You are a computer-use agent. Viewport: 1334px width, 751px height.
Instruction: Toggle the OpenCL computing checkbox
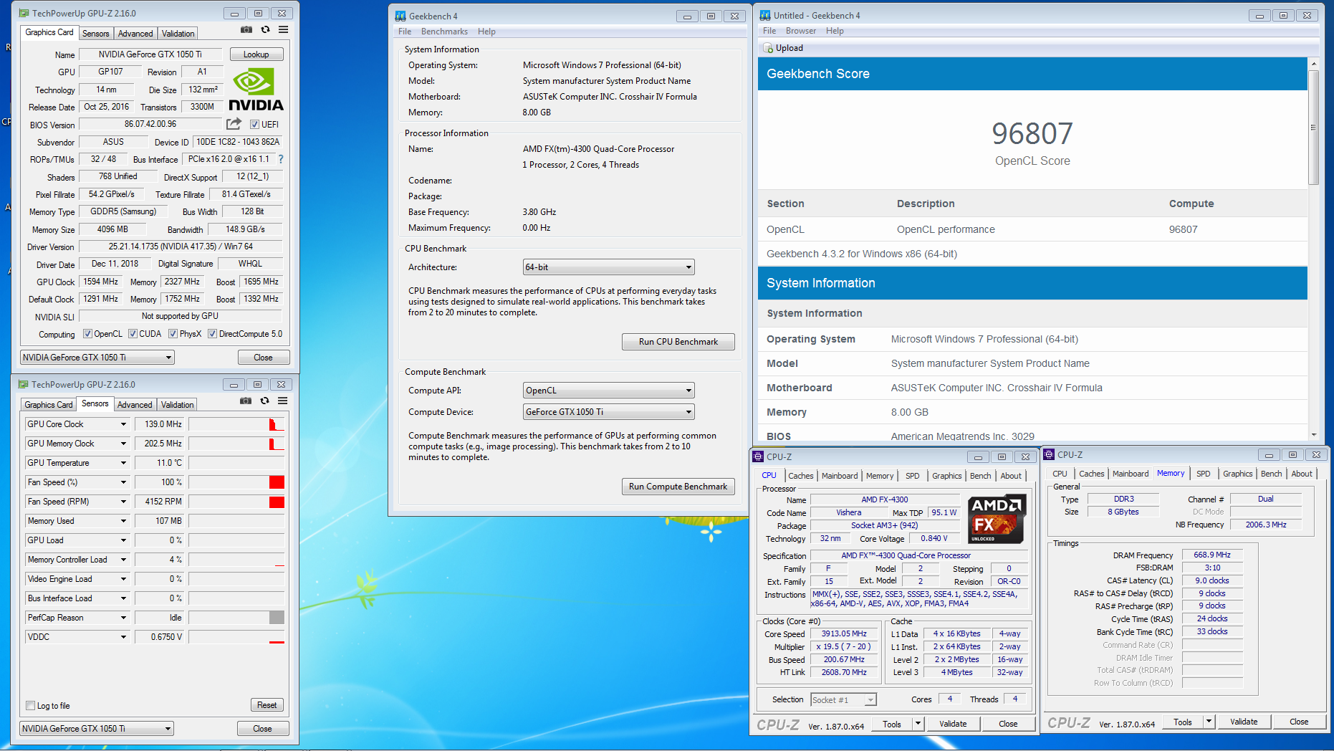87,334
